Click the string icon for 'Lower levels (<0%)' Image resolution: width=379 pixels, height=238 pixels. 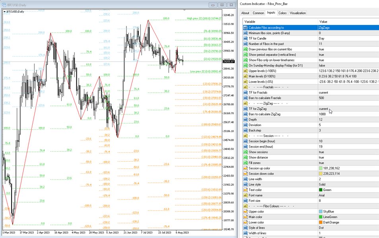pos(246,82)
